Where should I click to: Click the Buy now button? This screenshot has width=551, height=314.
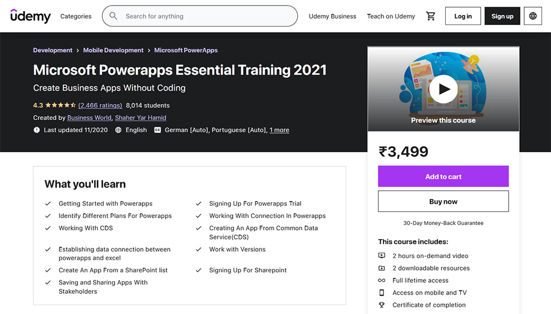pyautogui.click(x=443, y=201)
